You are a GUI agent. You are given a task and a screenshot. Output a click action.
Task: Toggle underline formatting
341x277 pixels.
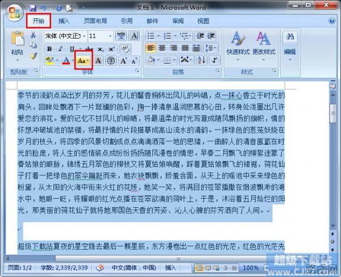click(72, 49)
